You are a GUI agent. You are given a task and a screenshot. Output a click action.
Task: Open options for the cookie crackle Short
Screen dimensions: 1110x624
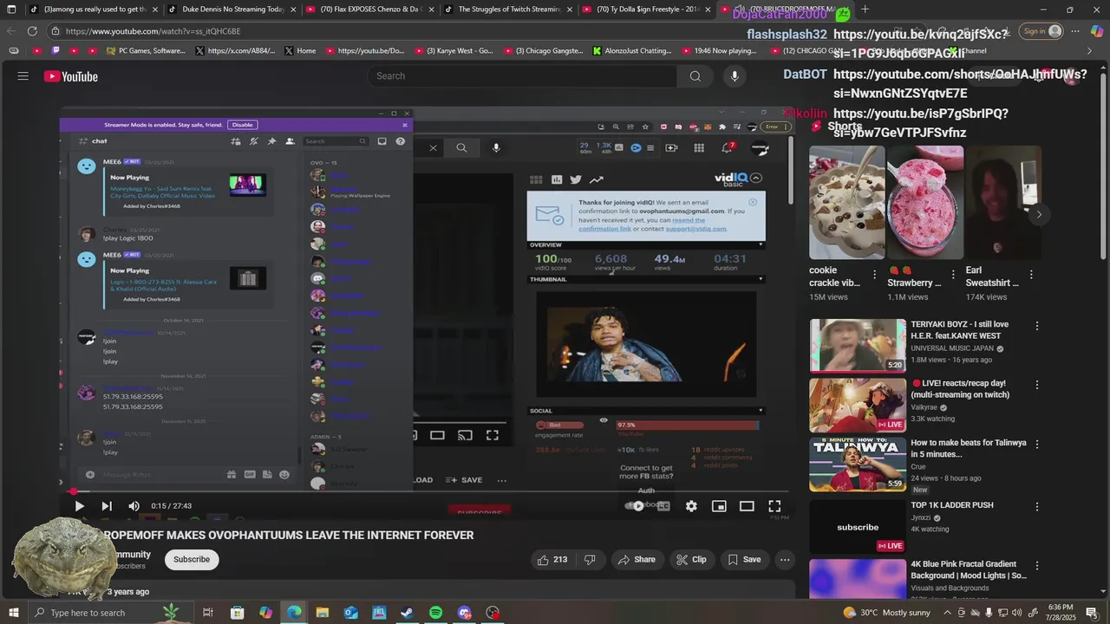[874, 275]
